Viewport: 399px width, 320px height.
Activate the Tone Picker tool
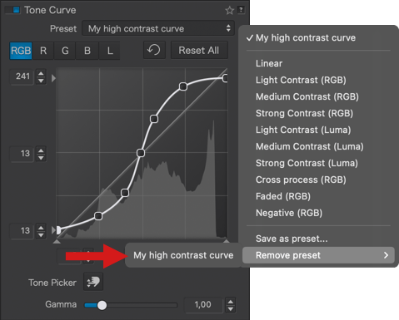93,282
